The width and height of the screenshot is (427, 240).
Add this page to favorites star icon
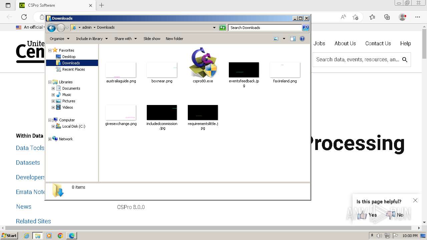(356, 17)
